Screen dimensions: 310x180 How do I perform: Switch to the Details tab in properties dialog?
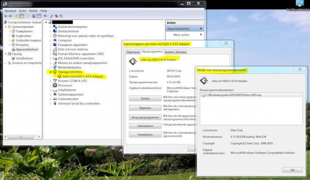click(x=169, y=52)
